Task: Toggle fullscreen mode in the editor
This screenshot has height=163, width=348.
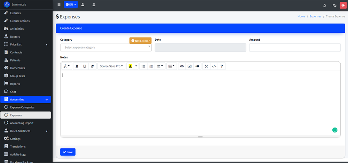Action: [x=206, y=66]
